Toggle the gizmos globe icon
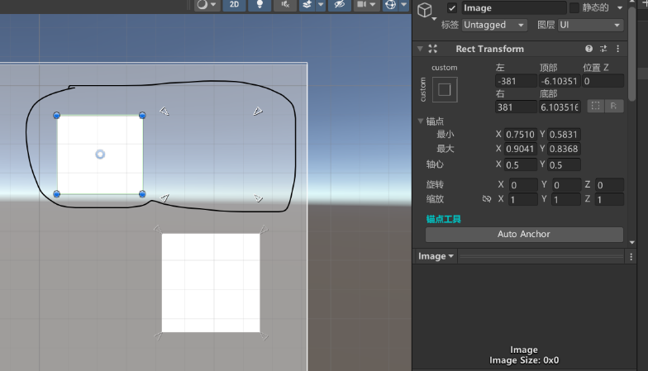The width and height of the screenshot is (648, 371). pos(390,5)
